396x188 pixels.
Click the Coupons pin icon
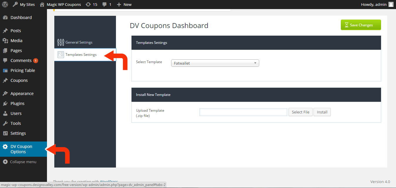(x=5, y=80)
